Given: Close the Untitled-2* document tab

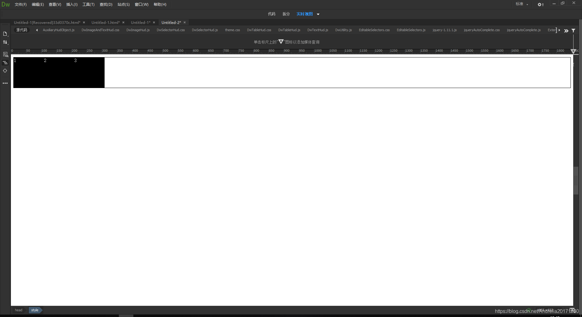Looking at the screenshot, I should point(185,22).
